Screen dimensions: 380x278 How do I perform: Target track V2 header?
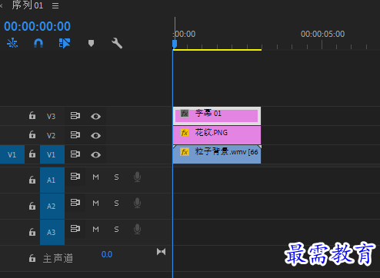click(x=51, y=135)
